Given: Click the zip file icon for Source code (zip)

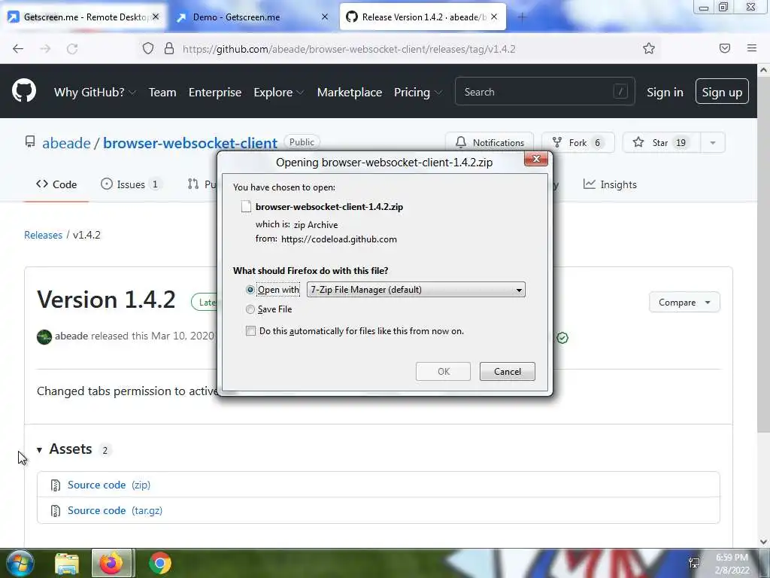Looking at the screenshot, I should pyautogui.click(x=56, y=485).
